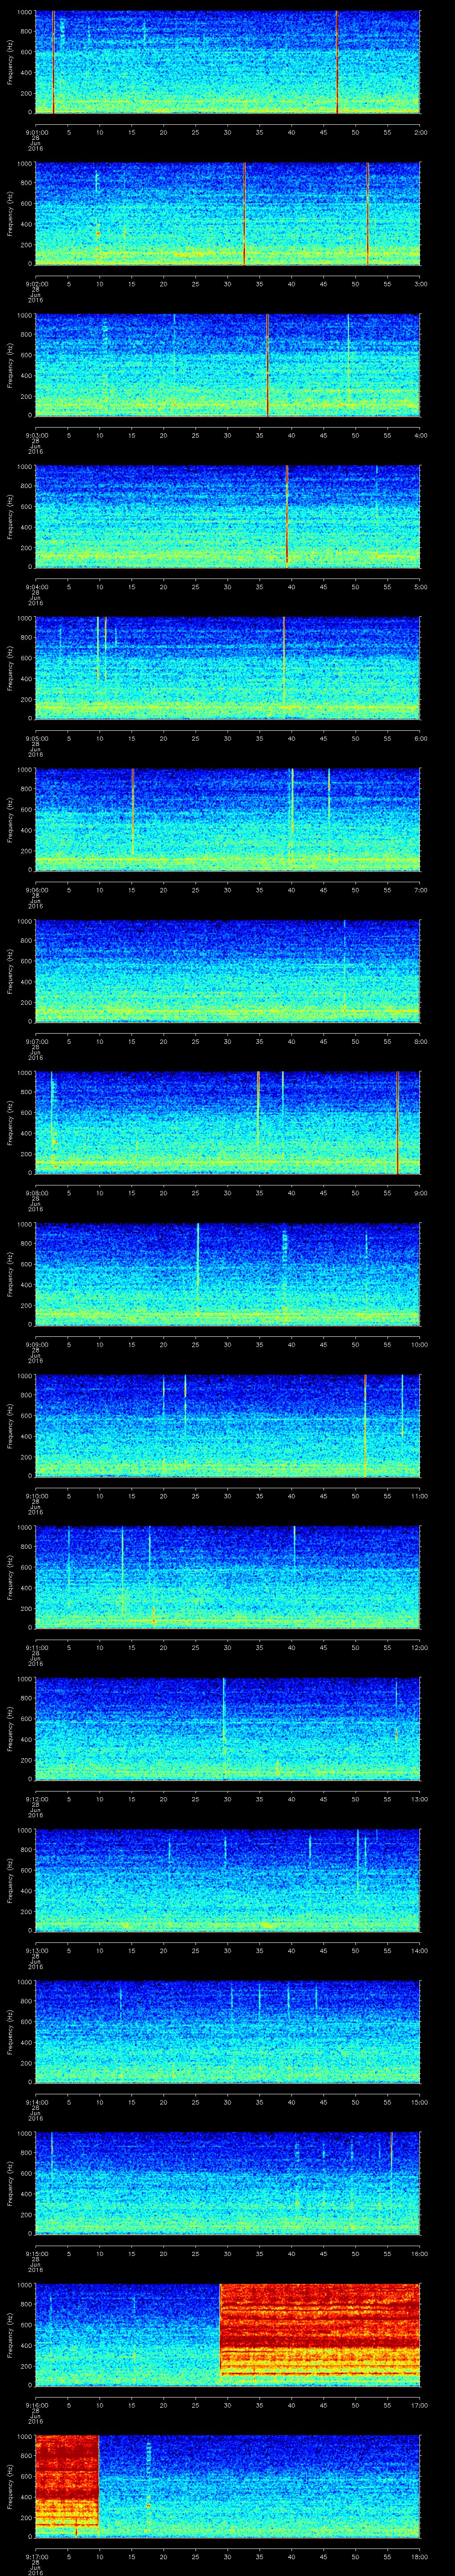This screenshot has width=455, height=2576.
Task: Click the spectrogram panel starting at 9:06:00
Action: tap(227, 820)
